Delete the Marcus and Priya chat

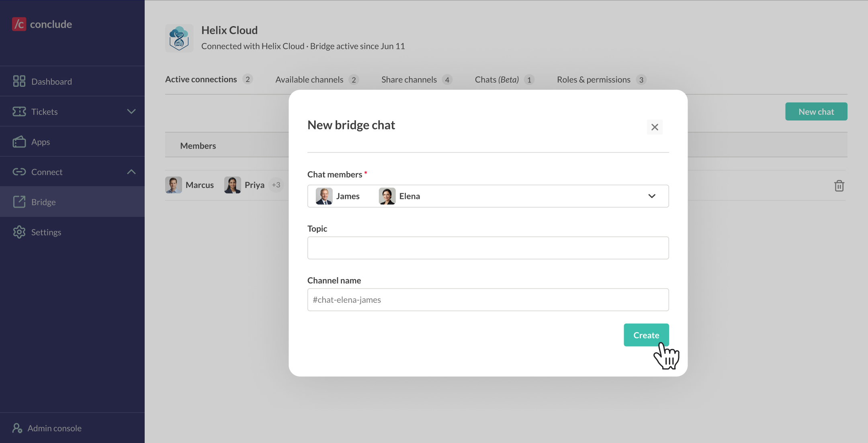point(839,186)
